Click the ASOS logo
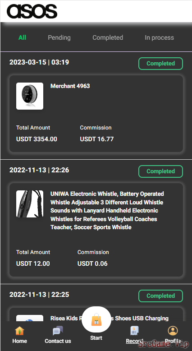Image resolution: width=192 pixels, height=351 pixels. (32, 12)
